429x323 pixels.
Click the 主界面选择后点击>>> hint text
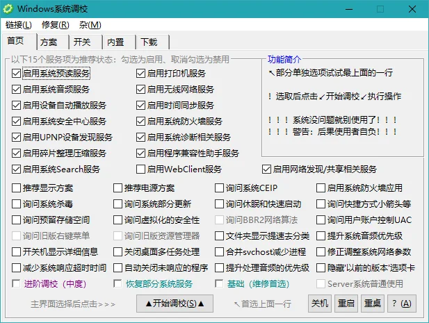pyautogui.click(x=73, y=304)
